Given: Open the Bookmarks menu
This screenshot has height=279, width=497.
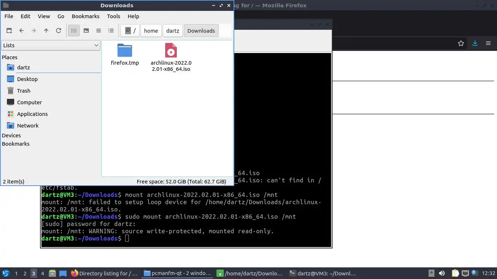Looking at the screenshot, I should (x=86, y=16).
